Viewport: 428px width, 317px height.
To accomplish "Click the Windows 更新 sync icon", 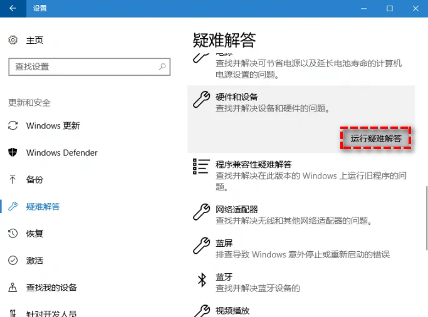I will tap(13, 125).
